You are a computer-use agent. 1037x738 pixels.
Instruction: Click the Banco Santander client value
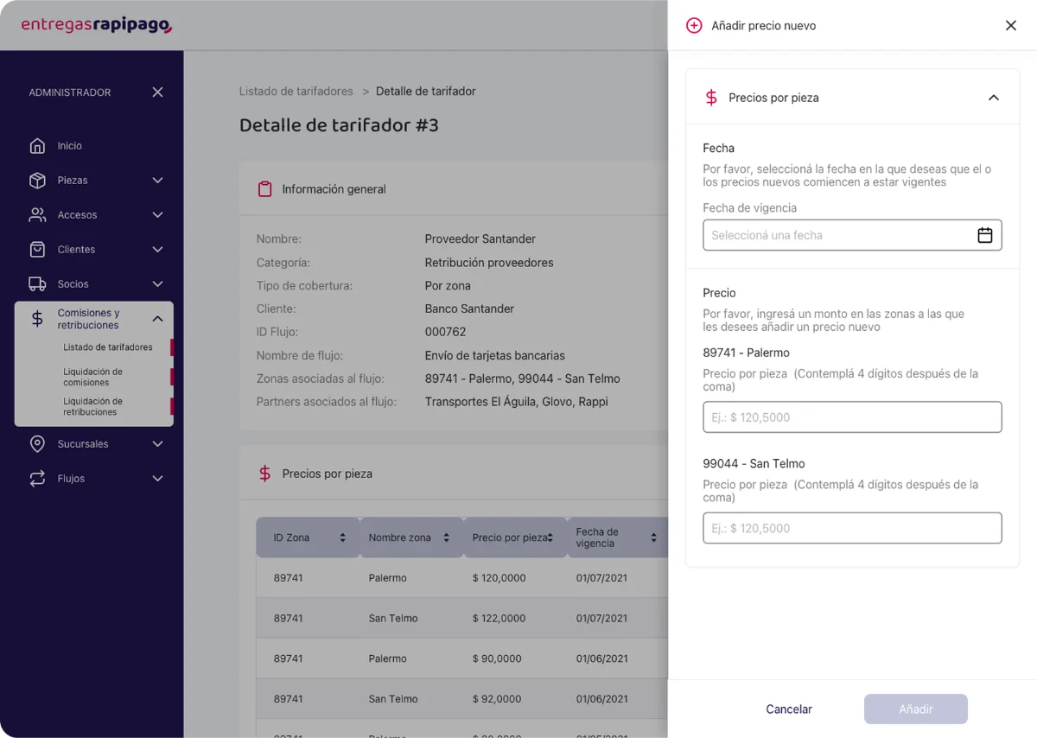469,309
